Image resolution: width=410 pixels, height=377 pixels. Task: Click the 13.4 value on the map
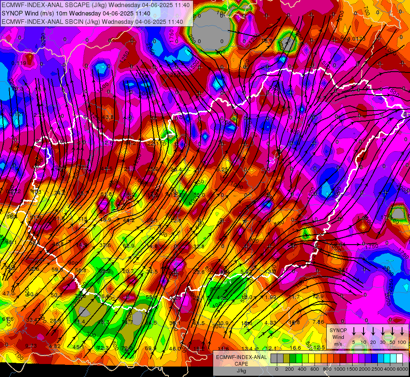(x=247, y=349)
